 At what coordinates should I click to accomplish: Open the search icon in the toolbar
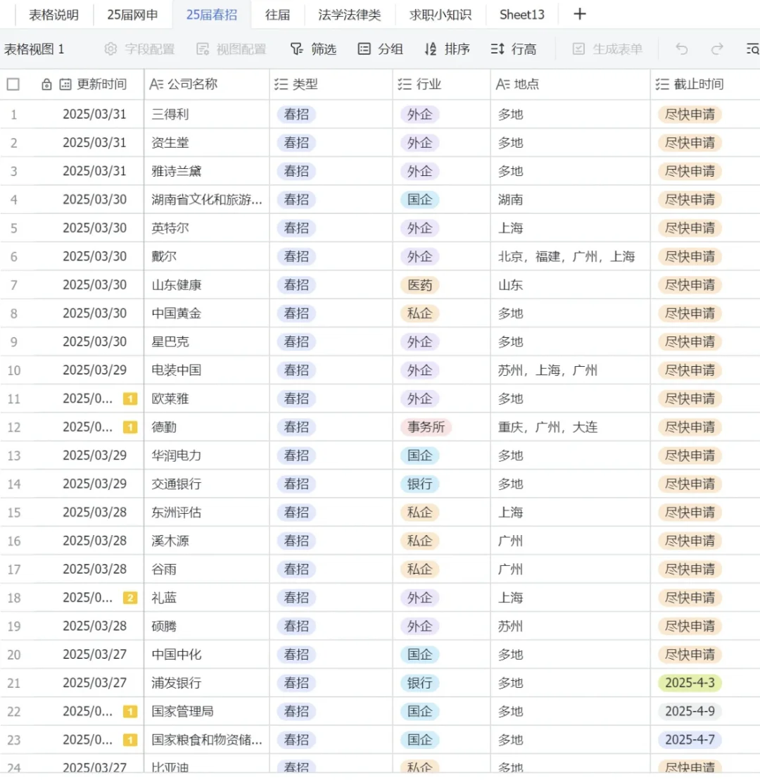pos(752,49)
